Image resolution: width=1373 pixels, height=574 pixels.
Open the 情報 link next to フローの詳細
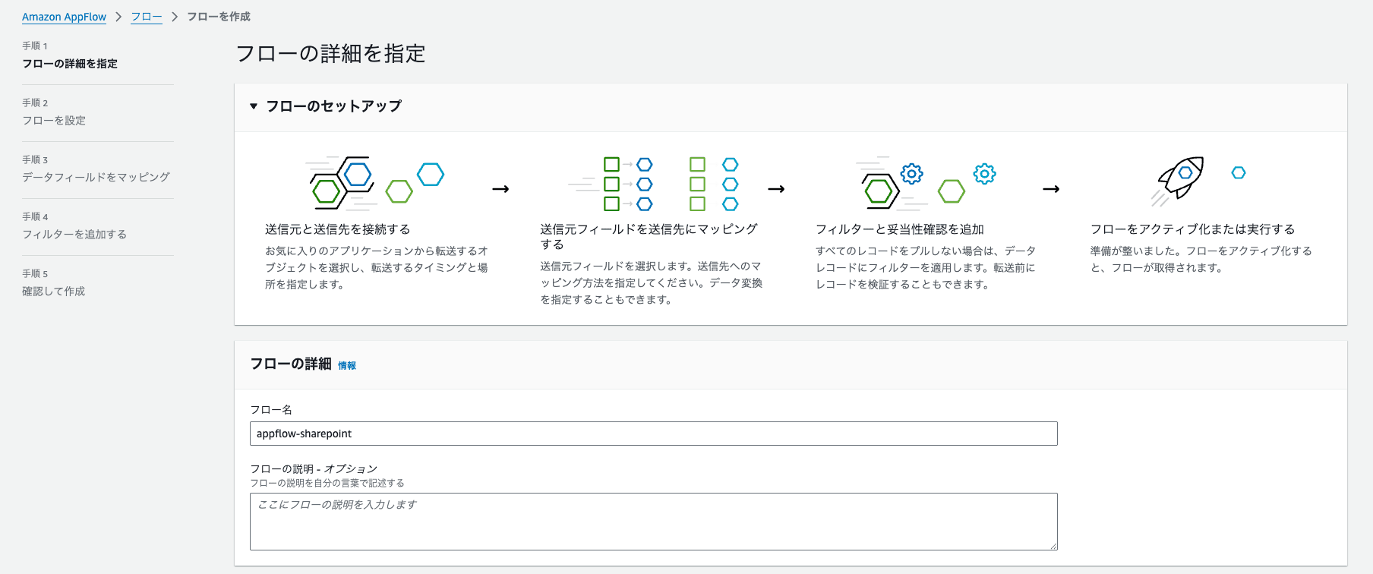pyautogui.click(x=347, y=366)
